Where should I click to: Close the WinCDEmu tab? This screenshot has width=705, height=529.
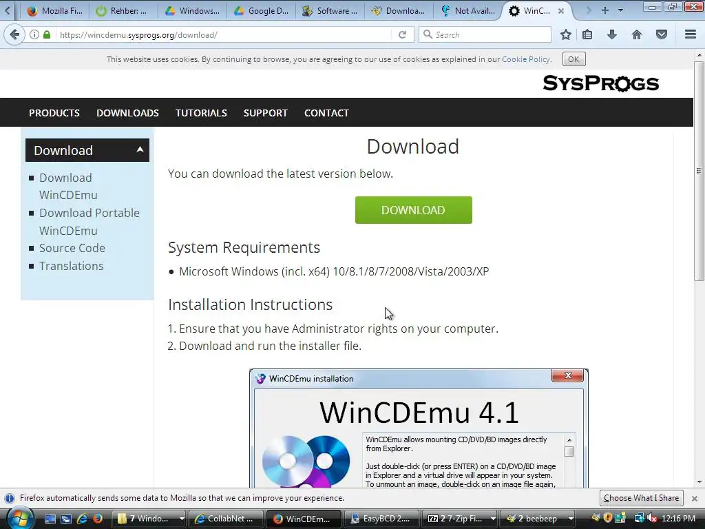pyautogui.click(x=560, y=11)
